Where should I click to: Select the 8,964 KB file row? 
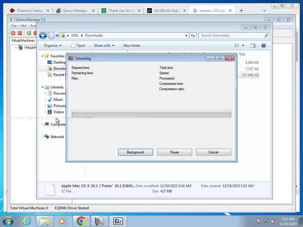coord(252,63)
